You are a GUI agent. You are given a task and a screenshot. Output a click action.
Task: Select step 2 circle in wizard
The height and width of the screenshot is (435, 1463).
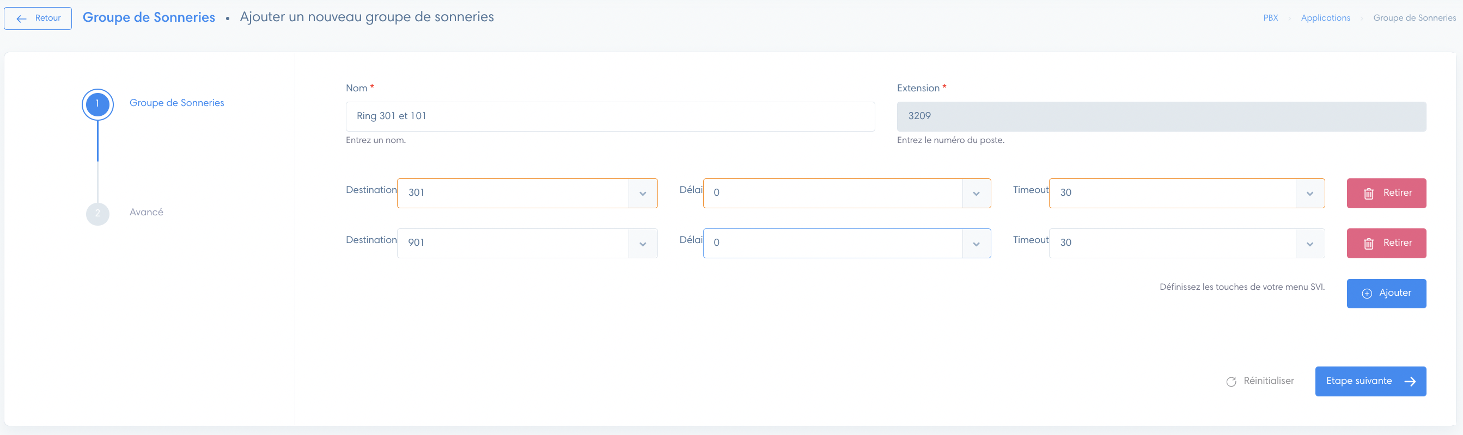[x=97, y=214]
